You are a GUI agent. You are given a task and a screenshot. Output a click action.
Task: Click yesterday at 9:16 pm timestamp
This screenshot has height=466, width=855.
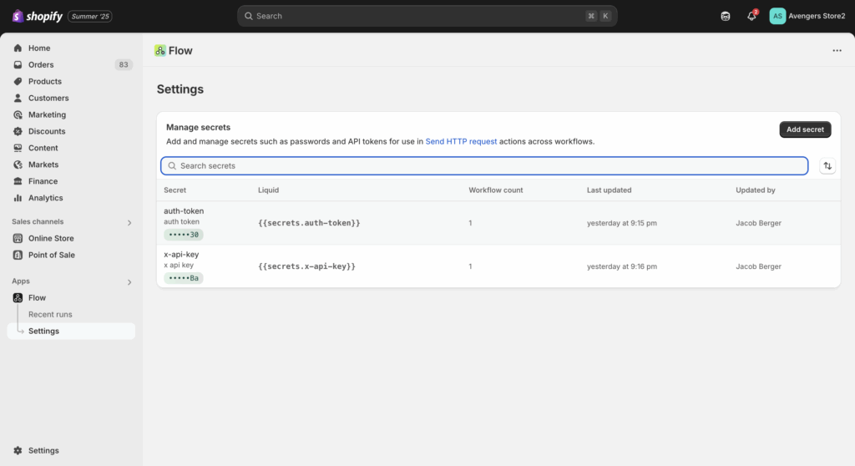click(x=621, y=266)
